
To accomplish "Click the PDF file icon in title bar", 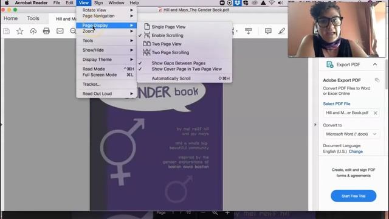I will [x=160, y=10].
